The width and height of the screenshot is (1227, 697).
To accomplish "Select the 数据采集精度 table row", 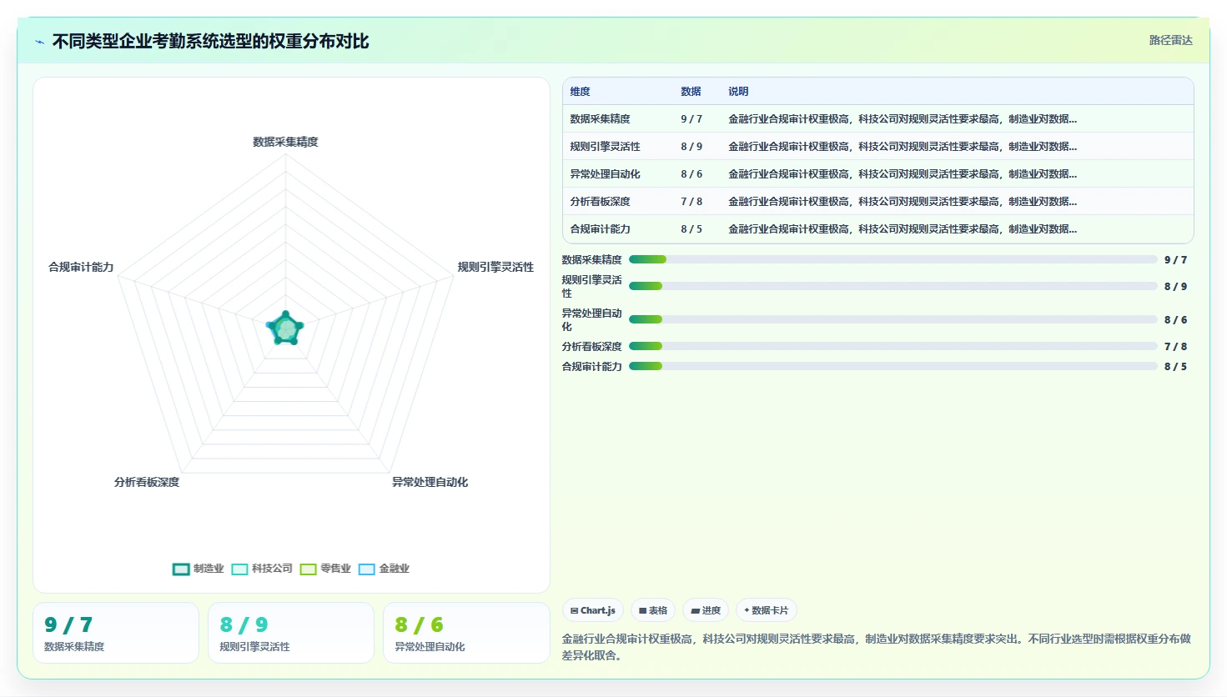I will click(878, 119).
